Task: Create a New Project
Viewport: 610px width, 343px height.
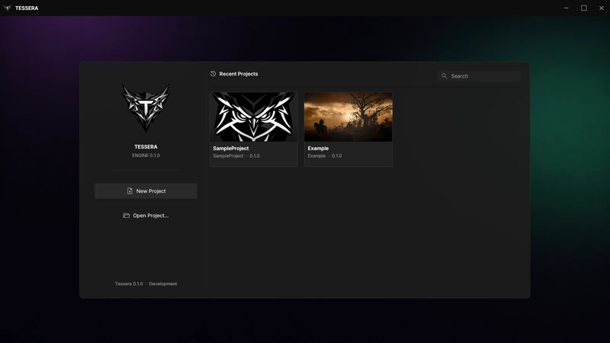Action: click(x=146, y=191)
